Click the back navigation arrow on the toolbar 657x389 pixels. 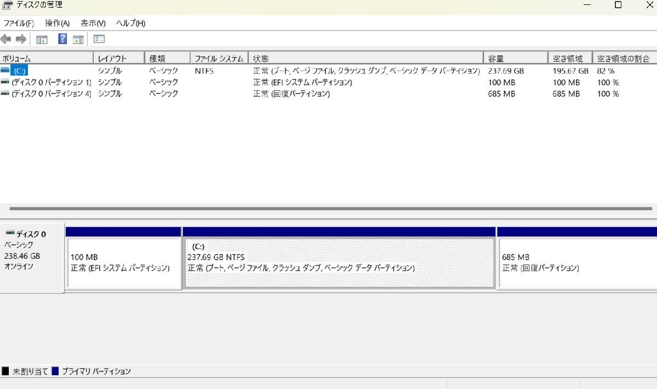click(x=5, y=39)
